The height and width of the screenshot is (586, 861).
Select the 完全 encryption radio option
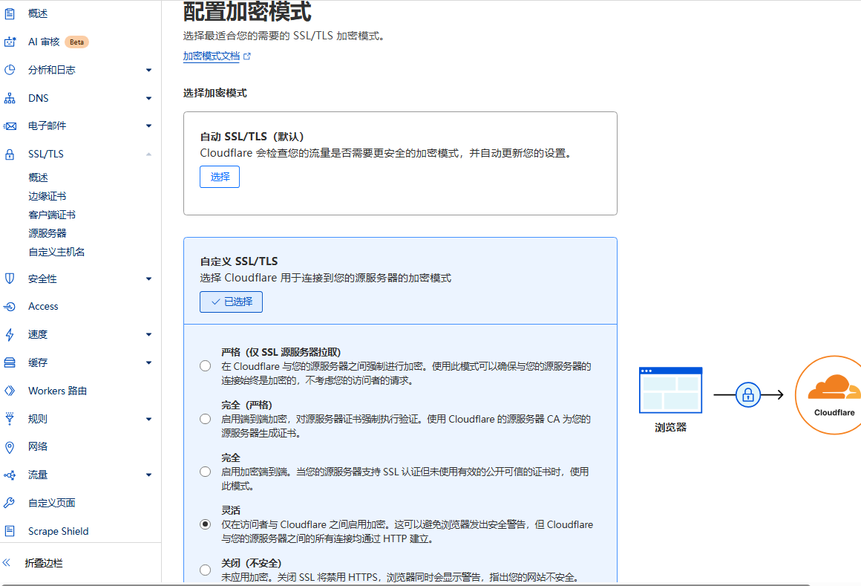point(206,472)
